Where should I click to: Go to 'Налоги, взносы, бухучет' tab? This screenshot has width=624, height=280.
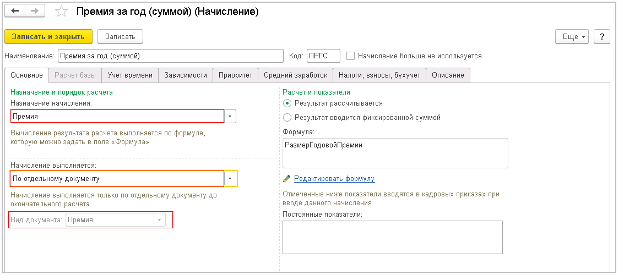[x=379, y=75]
